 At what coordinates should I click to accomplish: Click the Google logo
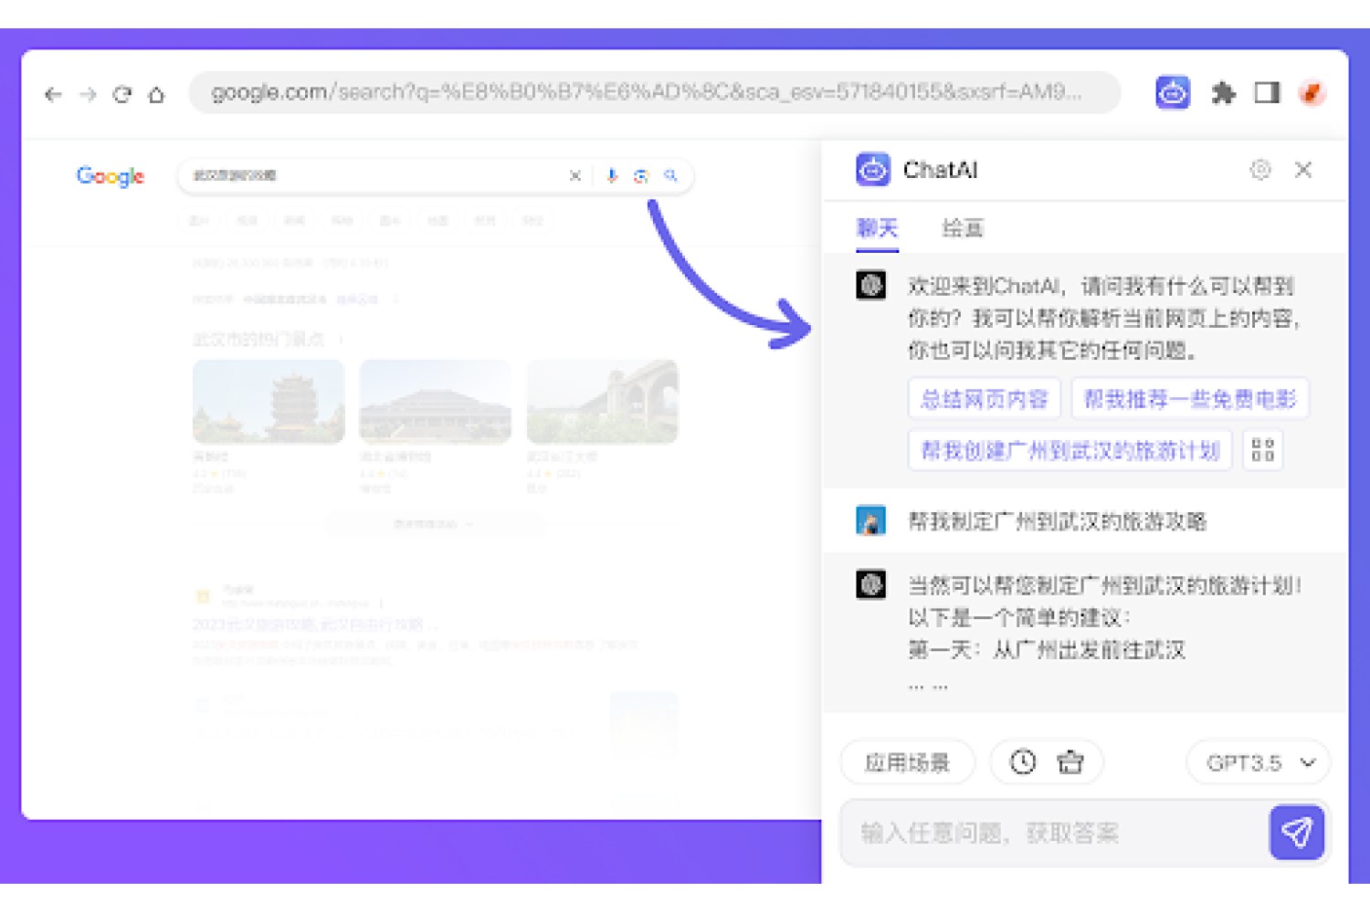(111, 175)
